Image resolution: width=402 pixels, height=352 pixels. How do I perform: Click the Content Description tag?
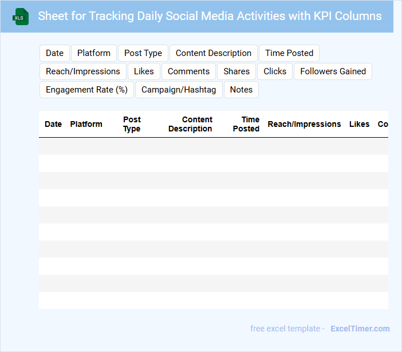pos(214,53)
